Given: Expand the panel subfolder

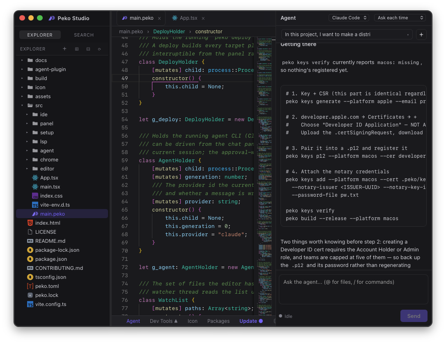Looking at the screenshot, I should coord(27,124).
